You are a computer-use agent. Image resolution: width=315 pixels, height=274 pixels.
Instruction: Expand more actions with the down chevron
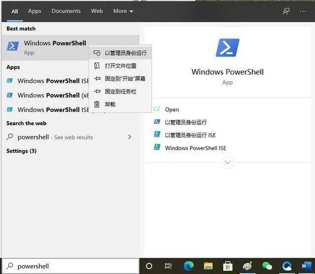227,162
